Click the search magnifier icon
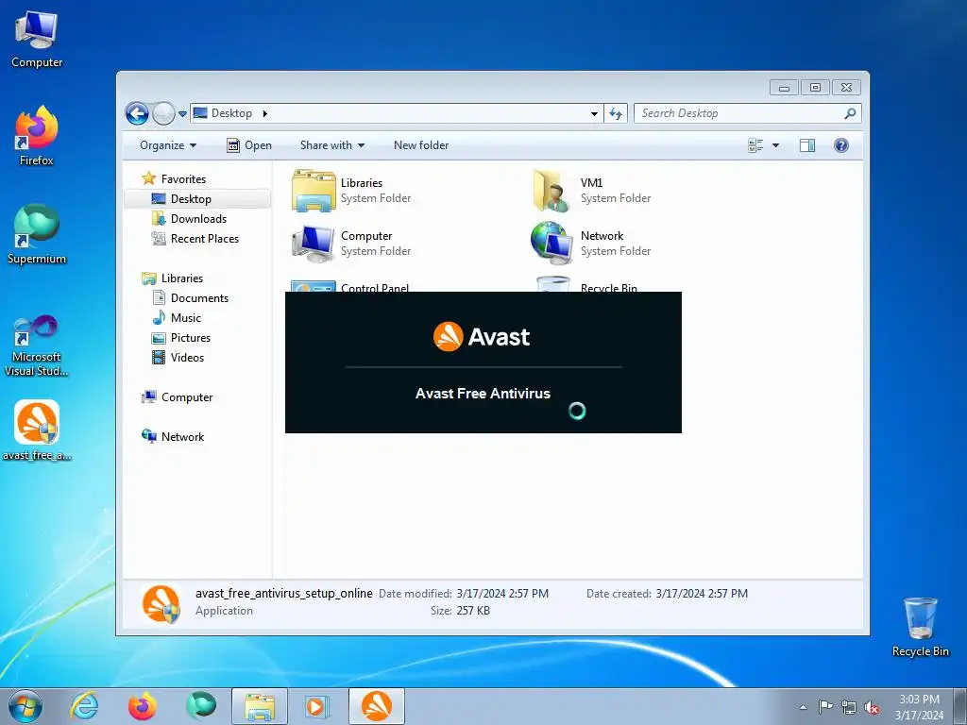 [850, 113]
